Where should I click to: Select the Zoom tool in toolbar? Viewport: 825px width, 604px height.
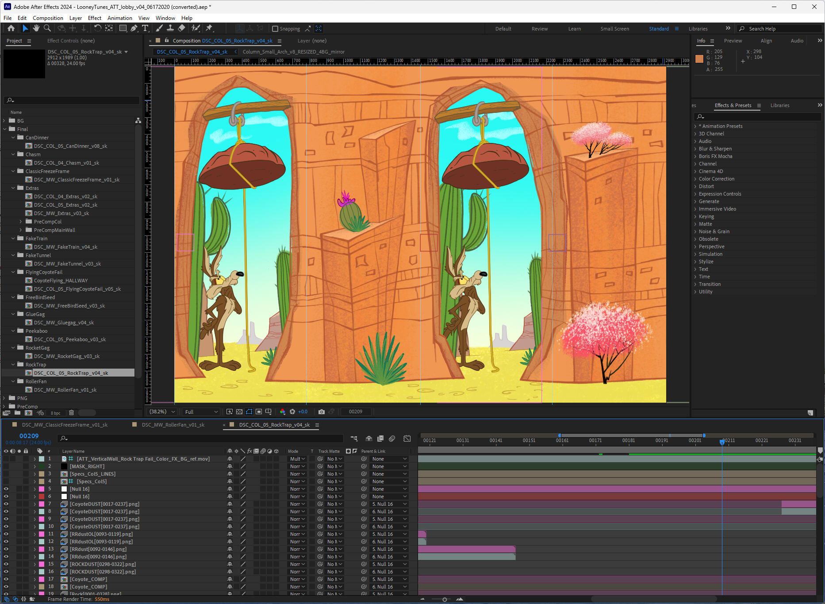[x=47, y=28]
